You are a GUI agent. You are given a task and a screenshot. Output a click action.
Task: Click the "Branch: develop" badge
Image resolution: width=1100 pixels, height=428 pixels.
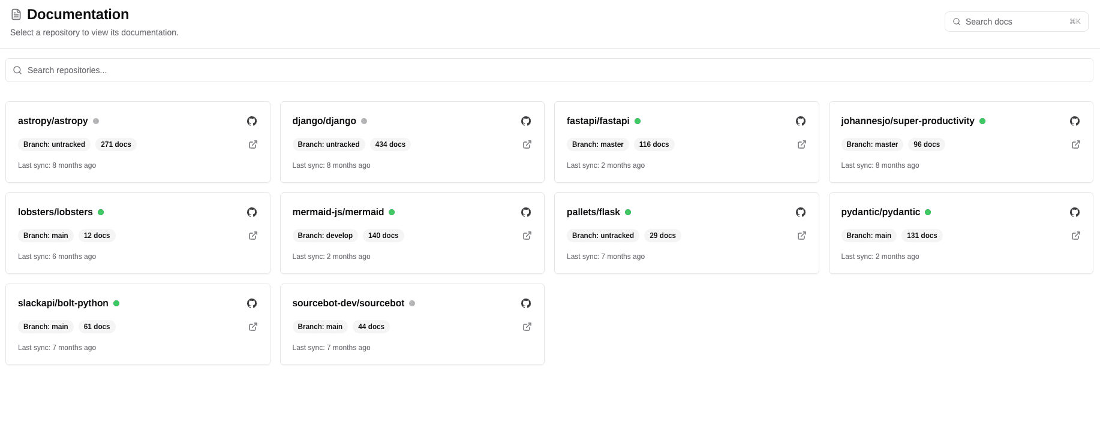pos(325,236)
